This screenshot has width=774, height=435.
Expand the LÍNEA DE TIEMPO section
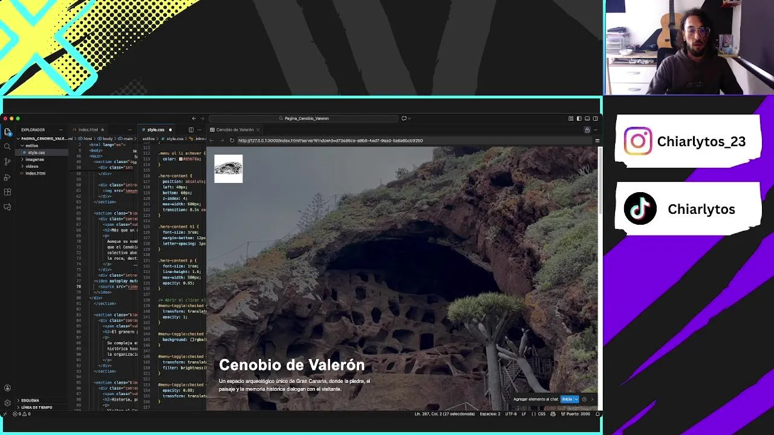coord(36,407)
